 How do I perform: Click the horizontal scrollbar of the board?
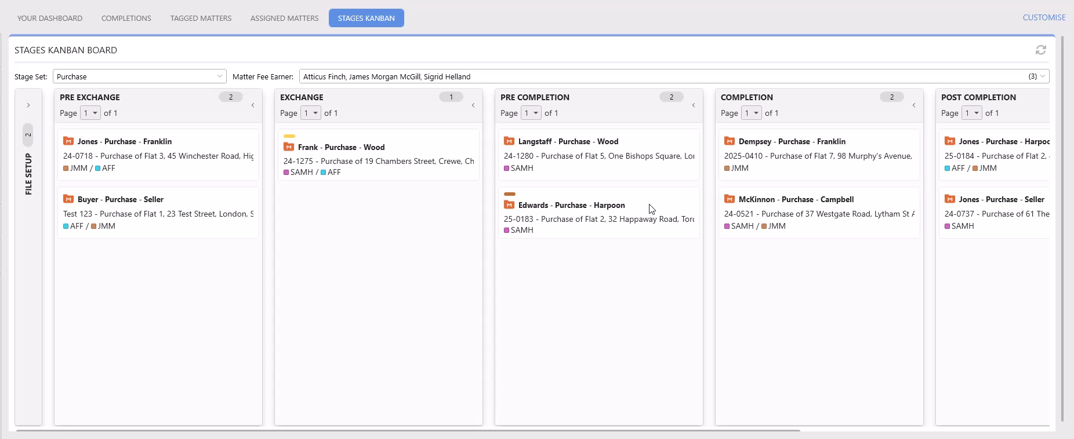point(408,430)
